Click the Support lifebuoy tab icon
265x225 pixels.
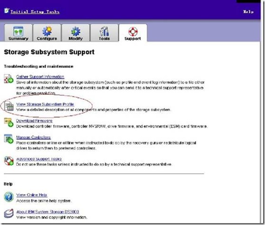pos(133,32)
